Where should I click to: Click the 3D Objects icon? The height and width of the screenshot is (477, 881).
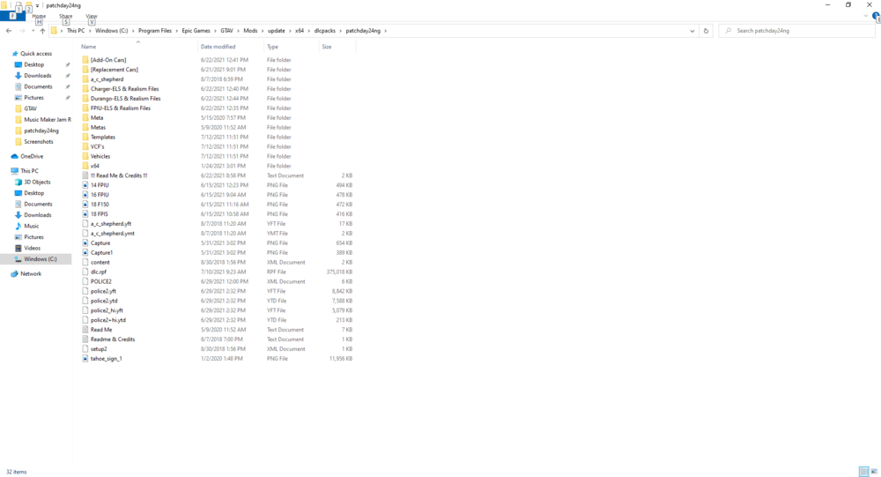point(19,183)
